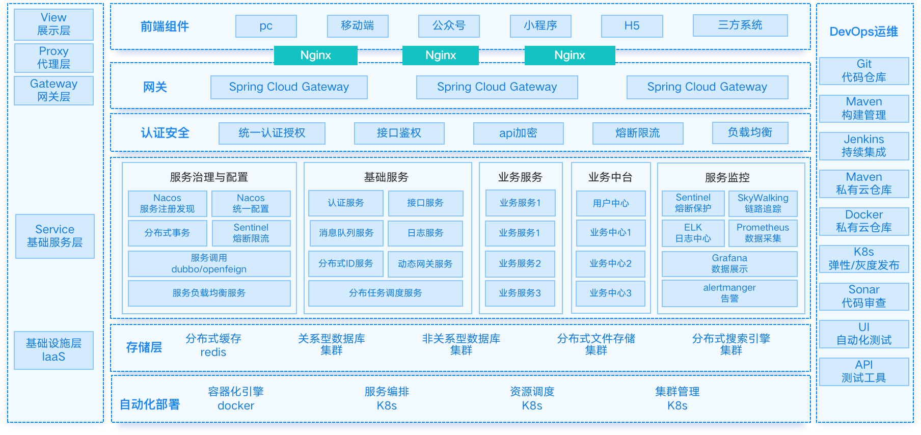Select the 分布任务调度服务 box
The image size is (921, 435).
click(386, 293)
